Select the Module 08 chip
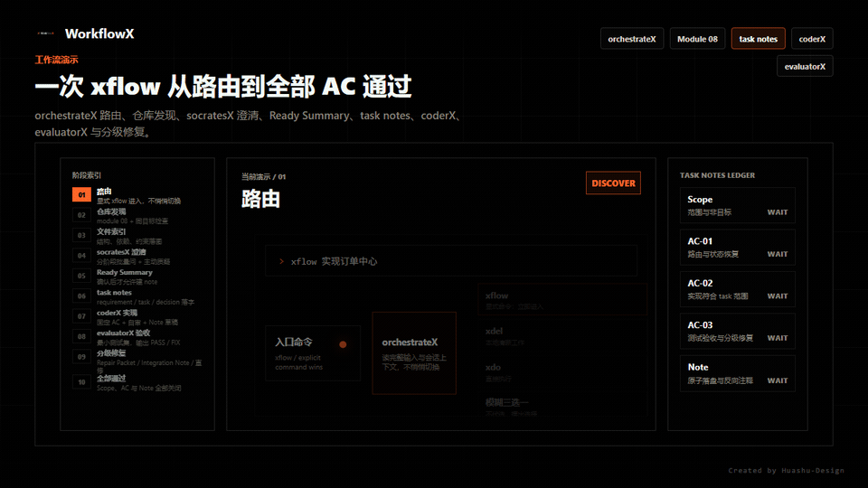 pos(697,39)
